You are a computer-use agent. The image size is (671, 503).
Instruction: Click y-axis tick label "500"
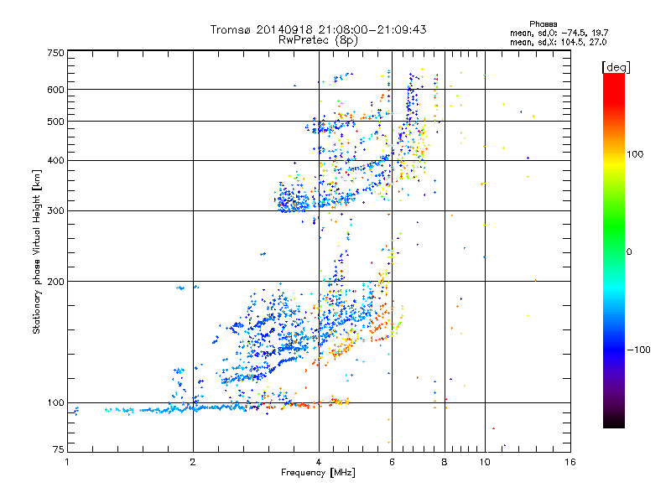pos(56,122)
